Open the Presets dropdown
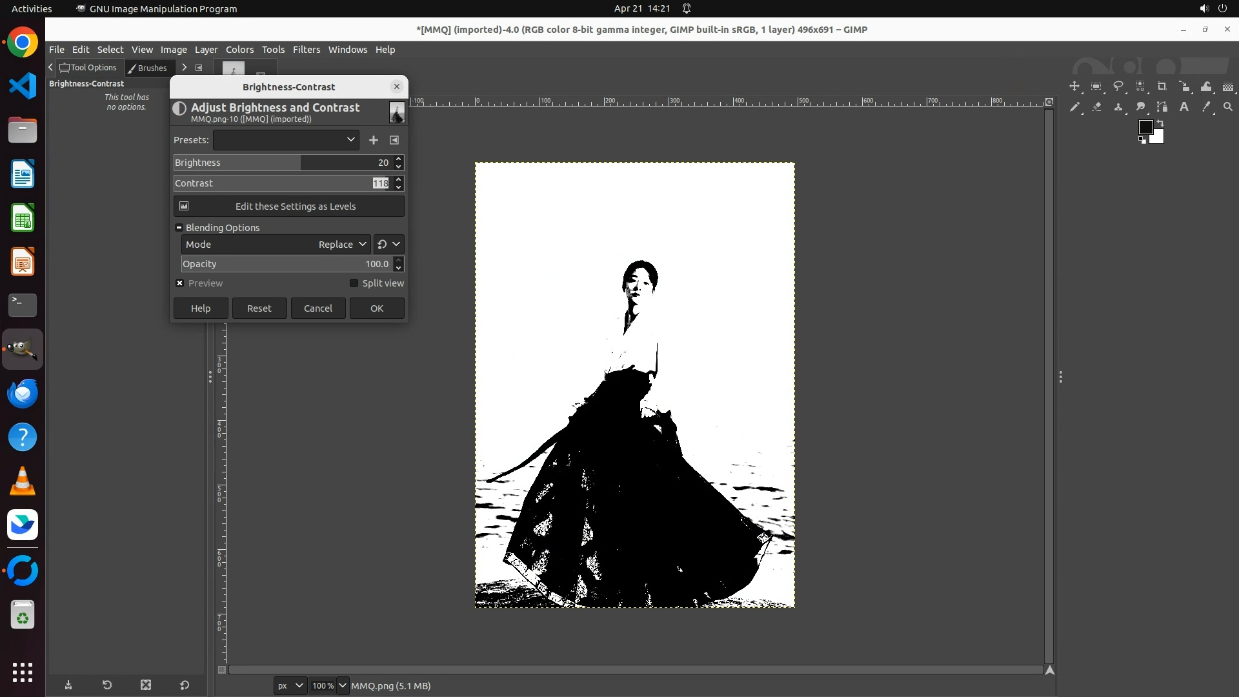 tap(286, 140)
